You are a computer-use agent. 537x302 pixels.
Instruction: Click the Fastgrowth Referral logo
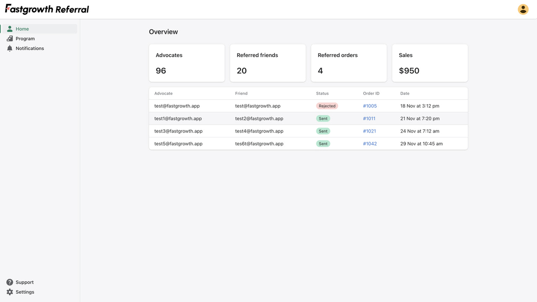pos(46,8)
